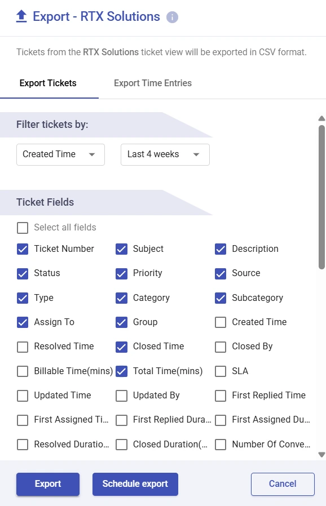Viewport: 326px width, 506px height.
Task: Click the scrollbar down arrow
Action: [x=321, y=455]
